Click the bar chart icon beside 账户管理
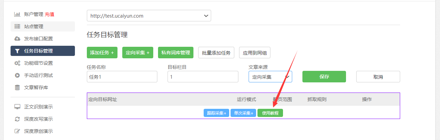The image size is (440, 140). 17,14
